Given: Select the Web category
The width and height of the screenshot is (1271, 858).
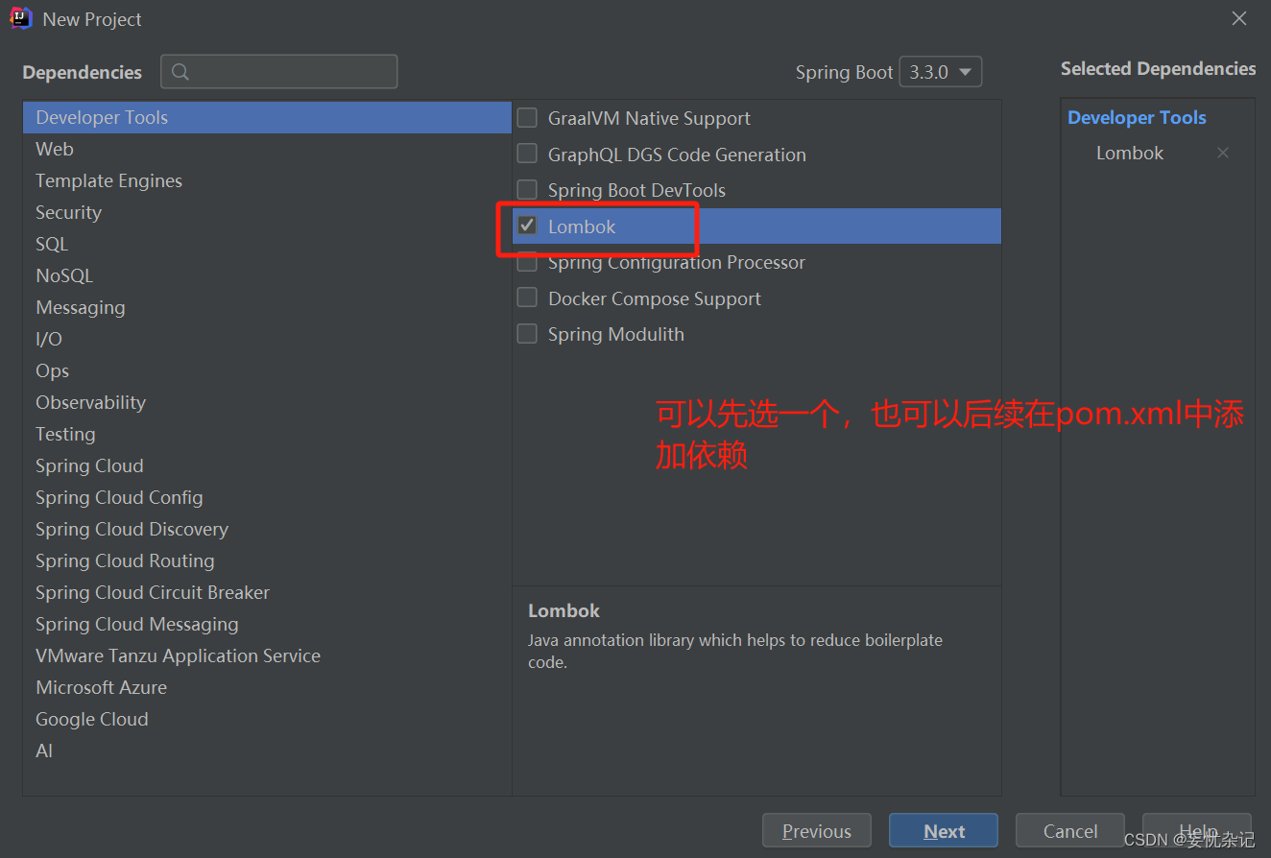Looking at the screenshot, I should click(x=267, y=149).
